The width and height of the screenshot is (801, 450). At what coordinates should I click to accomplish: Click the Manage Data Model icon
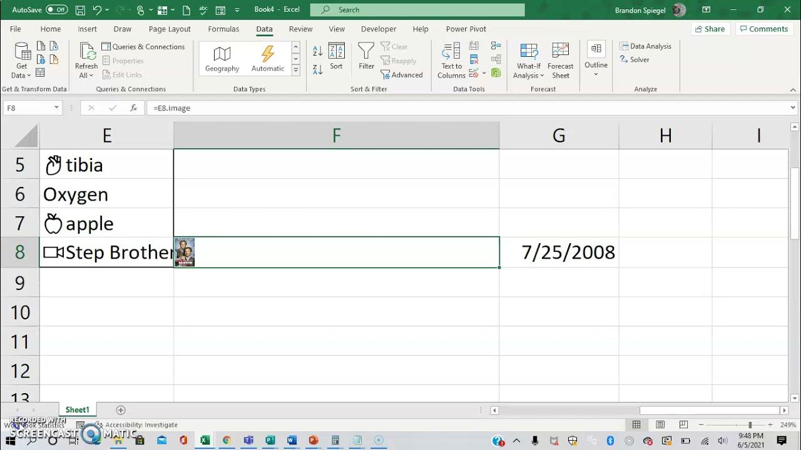tap(496, 73)
